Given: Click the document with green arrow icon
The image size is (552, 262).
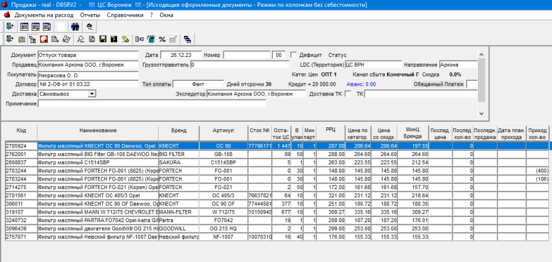Looking at the screenshot, I should click(x=55, y=39).
